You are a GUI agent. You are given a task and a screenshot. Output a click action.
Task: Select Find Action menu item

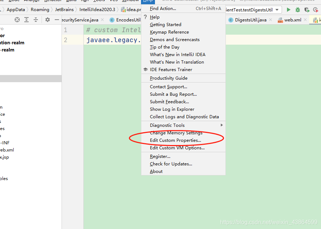click(184, 8)
